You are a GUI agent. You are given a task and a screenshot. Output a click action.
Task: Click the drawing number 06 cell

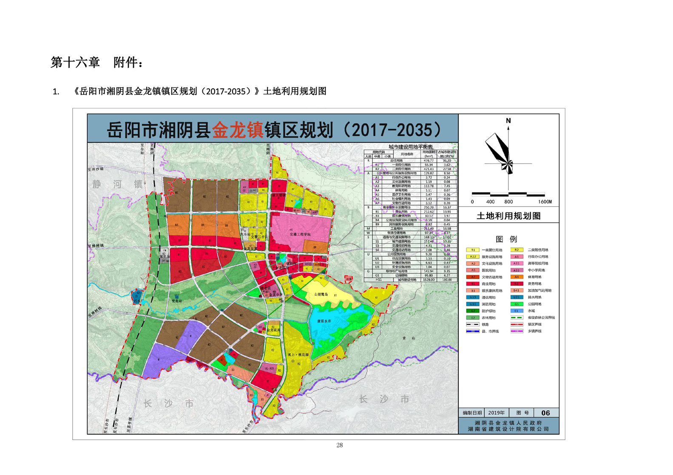click(x=545, y=413)
